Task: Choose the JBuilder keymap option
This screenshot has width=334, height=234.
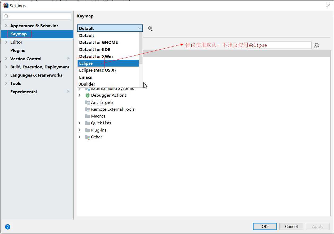Action: coord(108,84)
